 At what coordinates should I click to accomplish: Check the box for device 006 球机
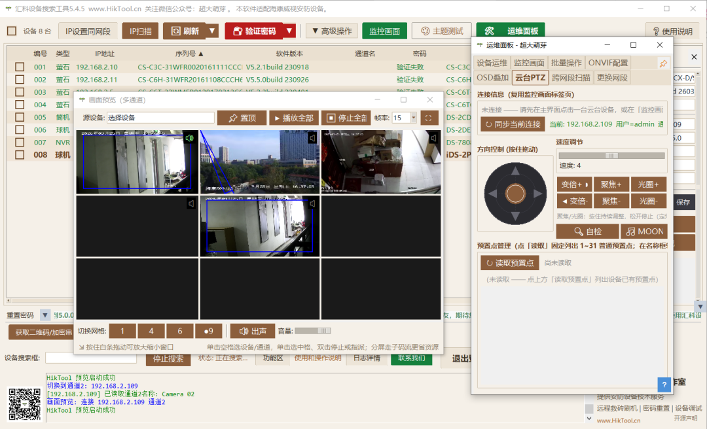pos(20,129)
